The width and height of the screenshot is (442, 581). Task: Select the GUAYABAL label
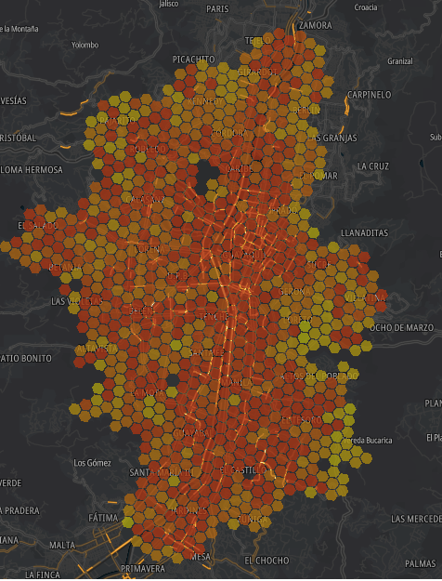[193, 433]
